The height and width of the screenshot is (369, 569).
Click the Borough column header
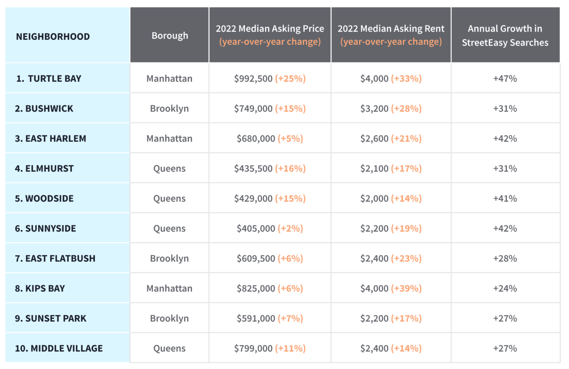[170, 35]
